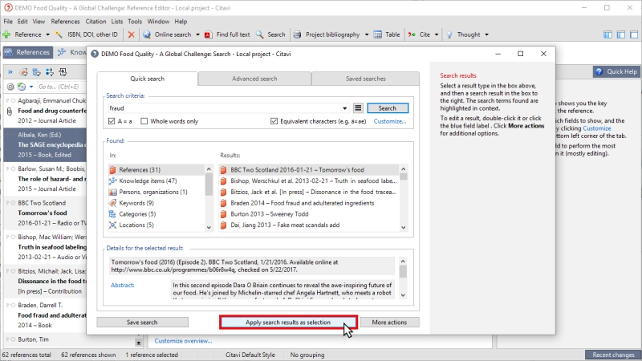Switch to the Advanced search tab
Screen dimensions: 642x361
point(254,79)
